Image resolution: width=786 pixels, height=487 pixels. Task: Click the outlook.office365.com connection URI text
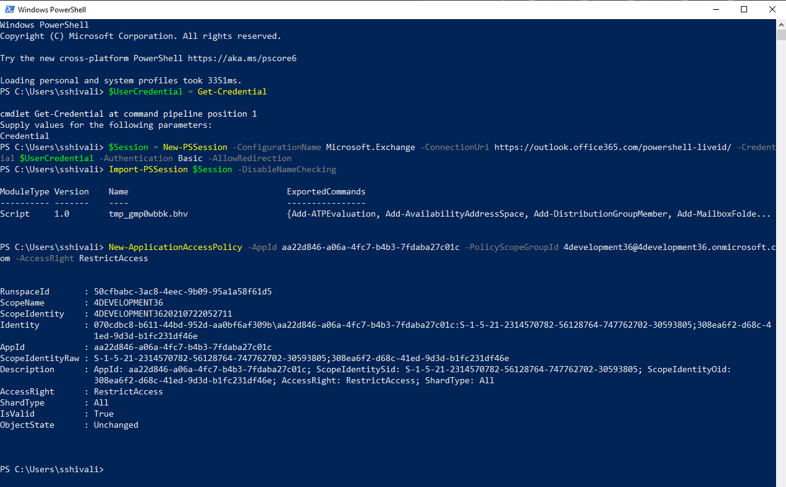point(613,147)
